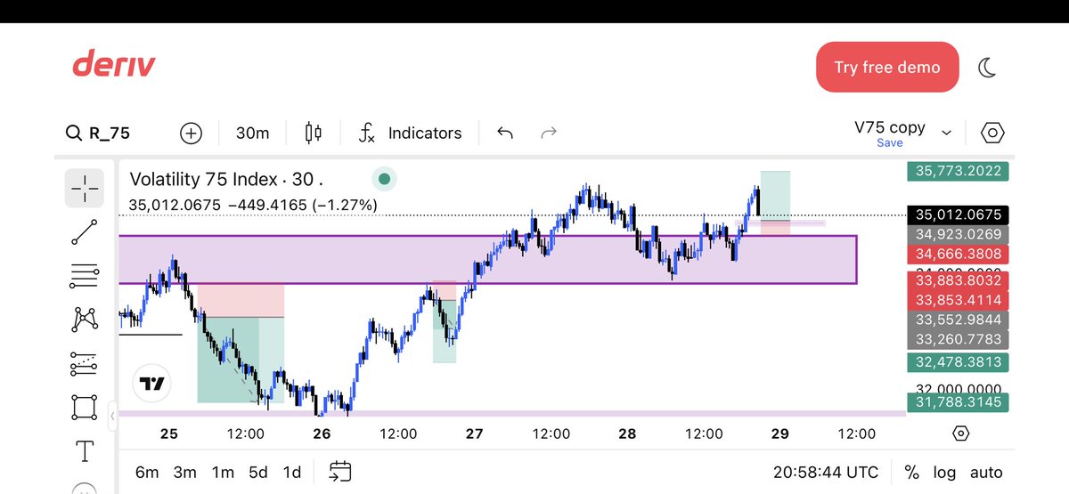This screenshot has width=1069, height=494.
Task: Toggle percent scale mode
Action: tap(911, 473)
